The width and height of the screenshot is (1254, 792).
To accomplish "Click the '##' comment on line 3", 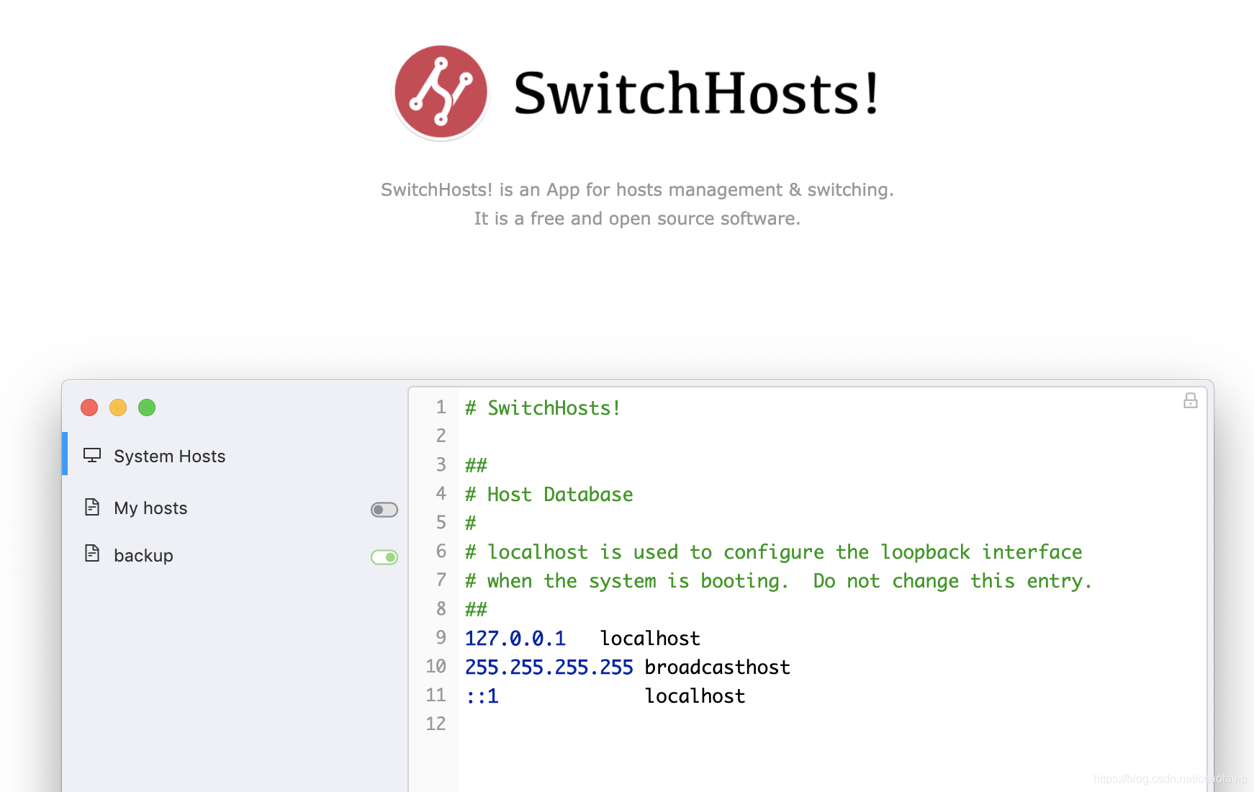I will [476, 466].
